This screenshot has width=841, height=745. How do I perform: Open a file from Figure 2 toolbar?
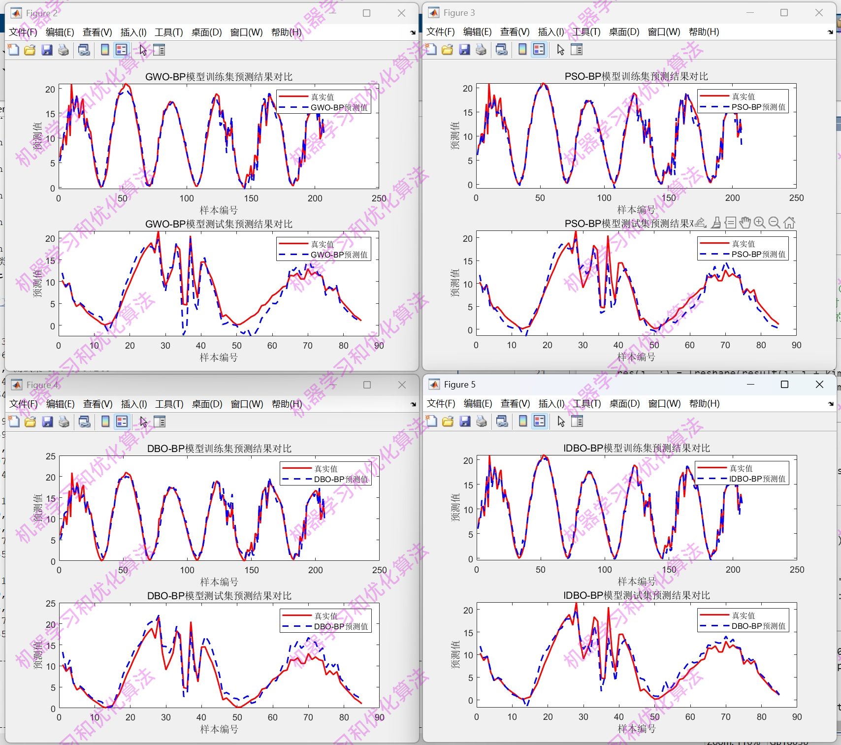[30, 50]
